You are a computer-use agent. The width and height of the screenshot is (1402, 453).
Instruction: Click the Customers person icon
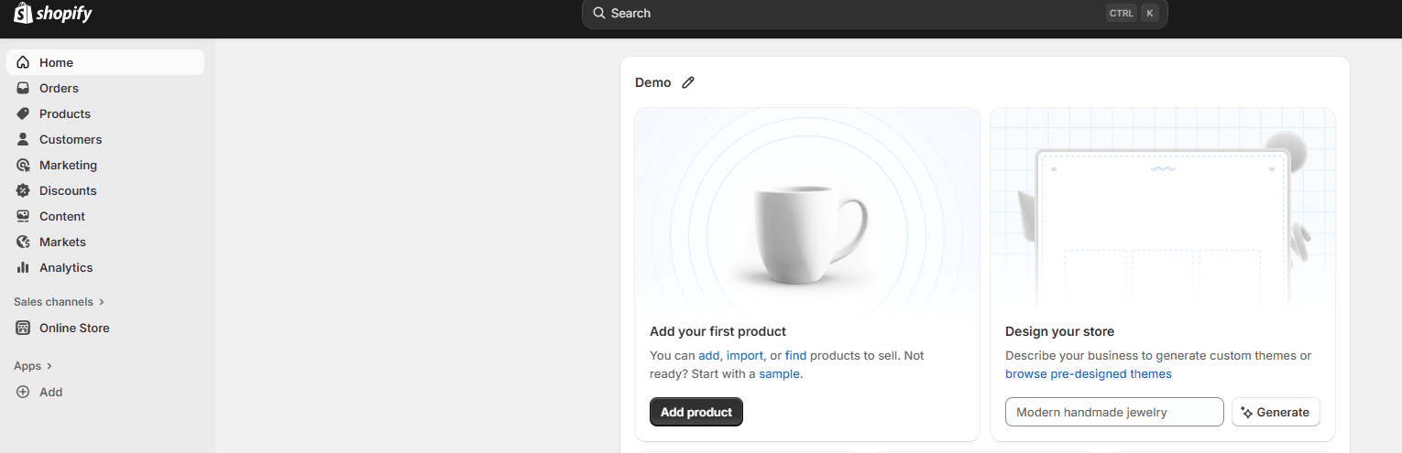click(x=23, y=139)
